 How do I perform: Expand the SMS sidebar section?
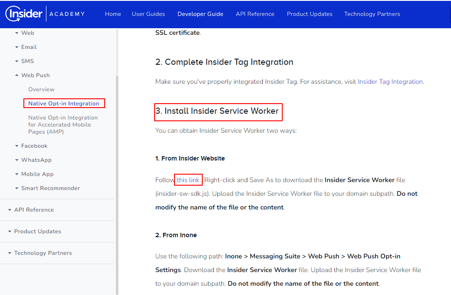click(27, 61)
